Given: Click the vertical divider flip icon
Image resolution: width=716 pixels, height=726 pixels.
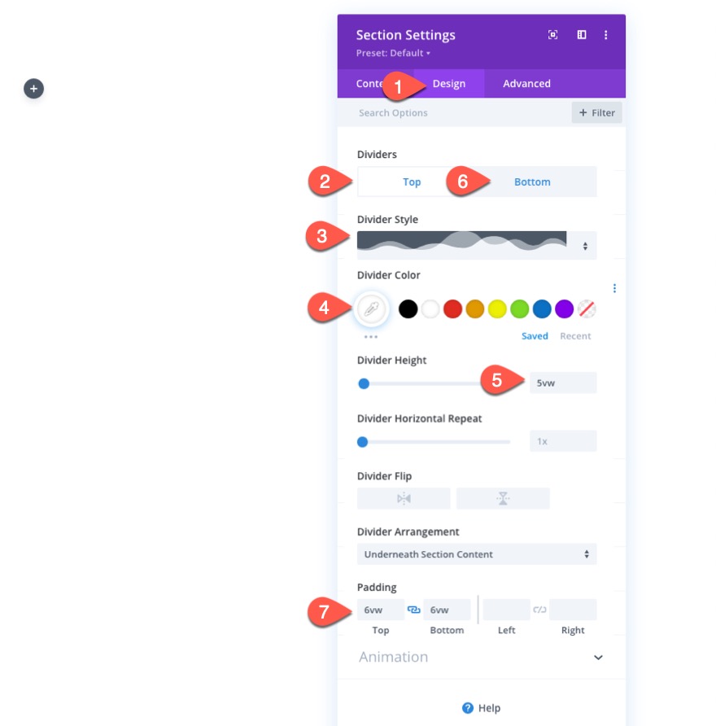Looking at the screenshot, I should tap(503, 499).
